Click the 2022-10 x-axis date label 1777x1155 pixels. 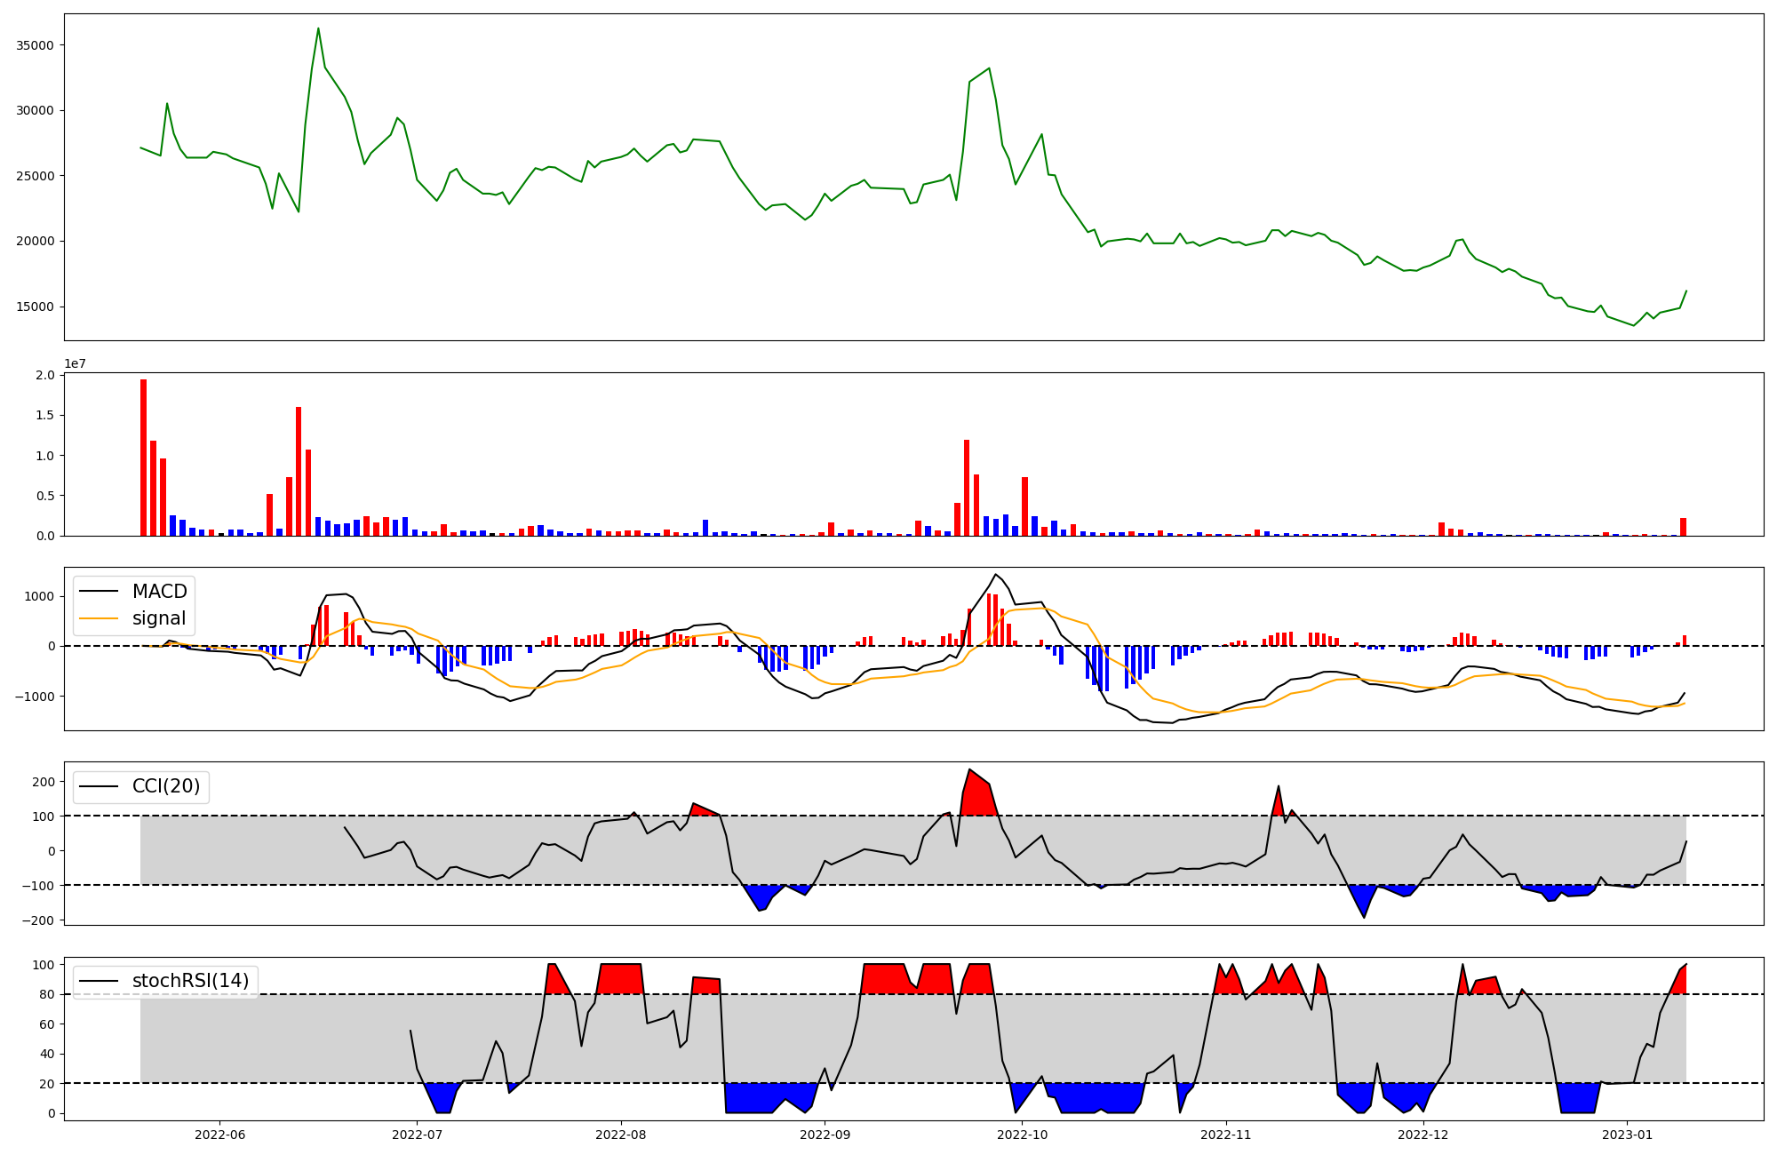pos(1023,1134)
